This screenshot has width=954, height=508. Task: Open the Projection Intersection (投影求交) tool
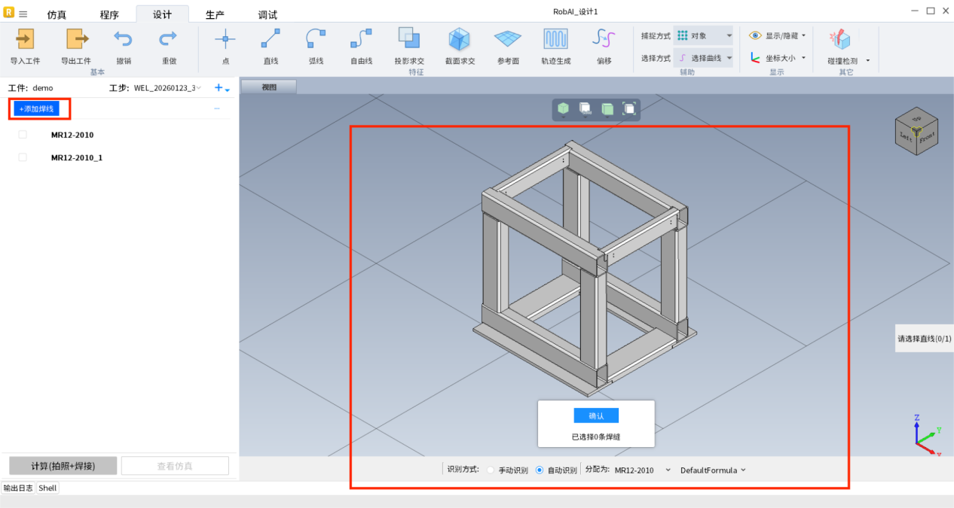click(x=409, y=40)
